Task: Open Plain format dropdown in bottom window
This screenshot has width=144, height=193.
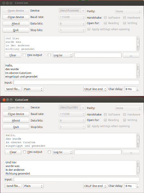Action: [x=33, y=186]
